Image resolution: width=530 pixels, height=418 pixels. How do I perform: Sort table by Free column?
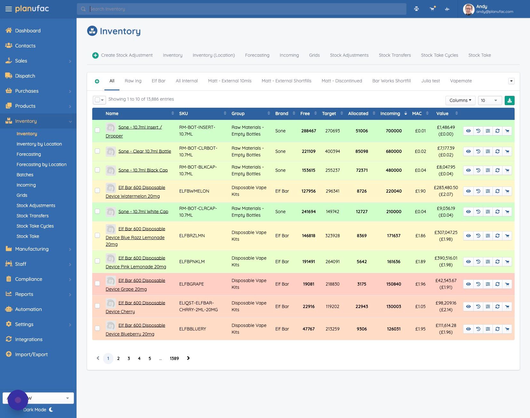click(x=308, y=113)
